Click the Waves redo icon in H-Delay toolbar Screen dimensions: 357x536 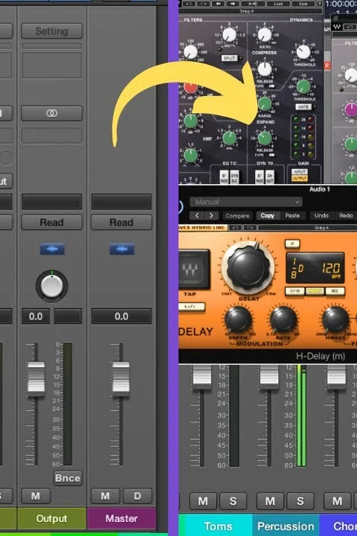tap(249, 227)
